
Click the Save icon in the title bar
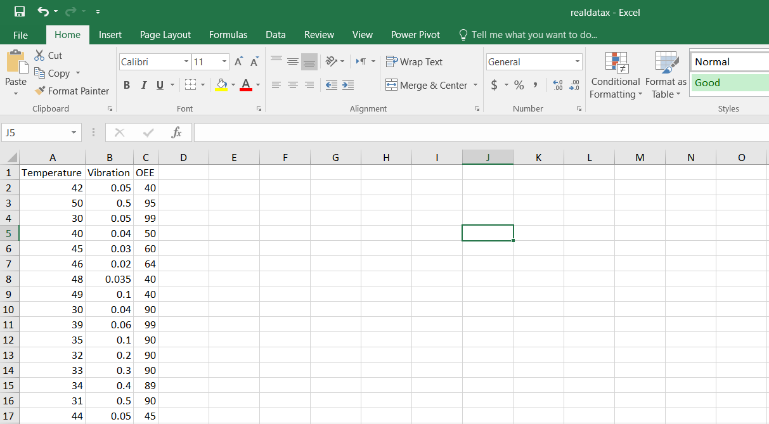click(x=19, y=12)
